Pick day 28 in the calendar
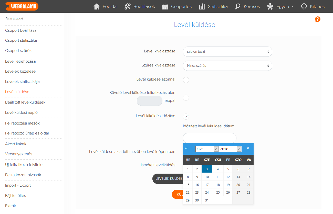 pos(249,193)
